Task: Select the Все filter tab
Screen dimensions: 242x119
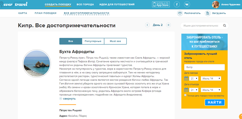Action: tap(71, 41)
